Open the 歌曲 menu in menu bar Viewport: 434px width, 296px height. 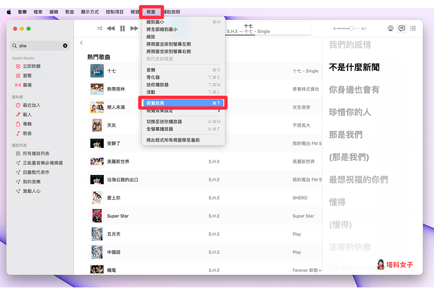[x=70, y=12]
